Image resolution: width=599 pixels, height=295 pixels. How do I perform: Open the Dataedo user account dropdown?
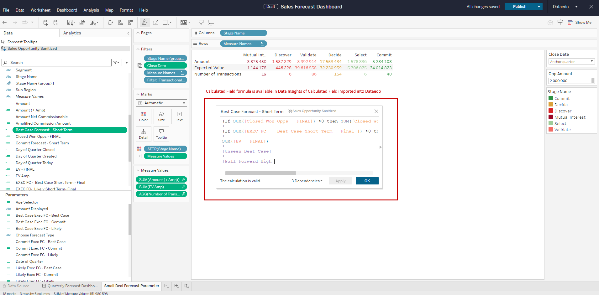pyautogui.click(x=565, y=7)
